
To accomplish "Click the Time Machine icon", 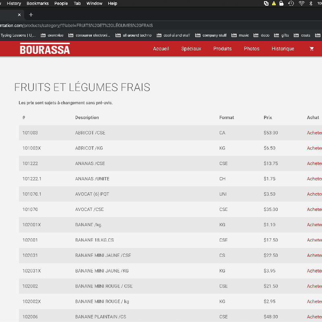I will pos(291,3).
